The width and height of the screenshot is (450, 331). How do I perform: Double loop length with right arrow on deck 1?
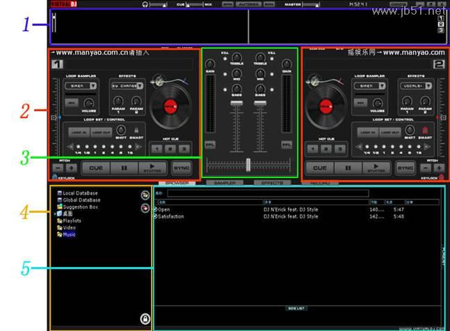[x=138, y=147]
